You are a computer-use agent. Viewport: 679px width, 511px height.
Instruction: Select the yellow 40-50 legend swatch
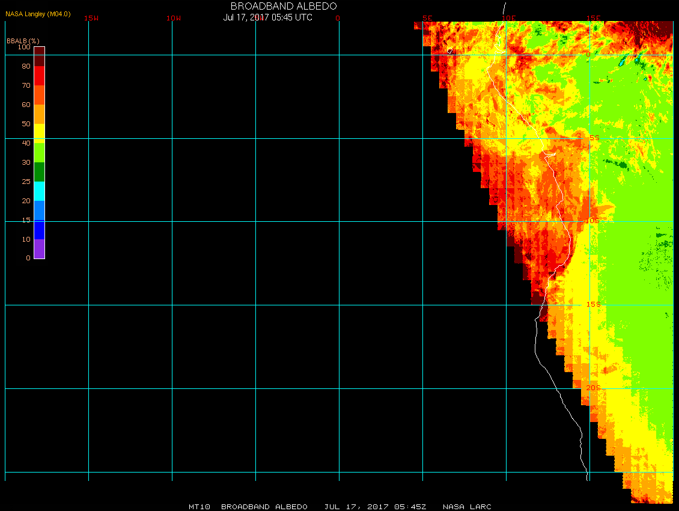pyautogui.click(x=40, y=133)
